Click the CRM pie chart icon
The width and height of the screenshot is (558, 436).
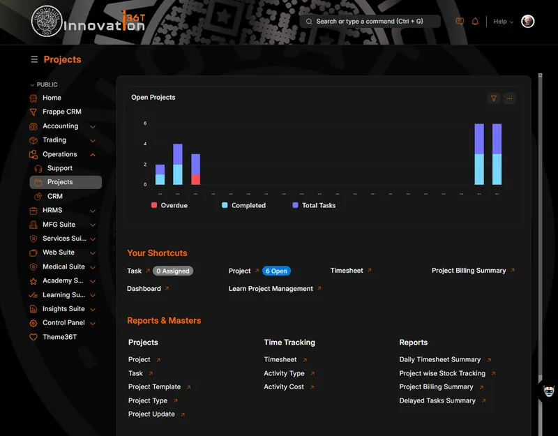coord(38,197)
